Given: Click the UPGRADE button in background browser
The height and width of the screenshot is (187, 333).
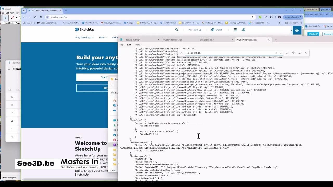Looking at the screenshot, I should [x=313, y=34].
